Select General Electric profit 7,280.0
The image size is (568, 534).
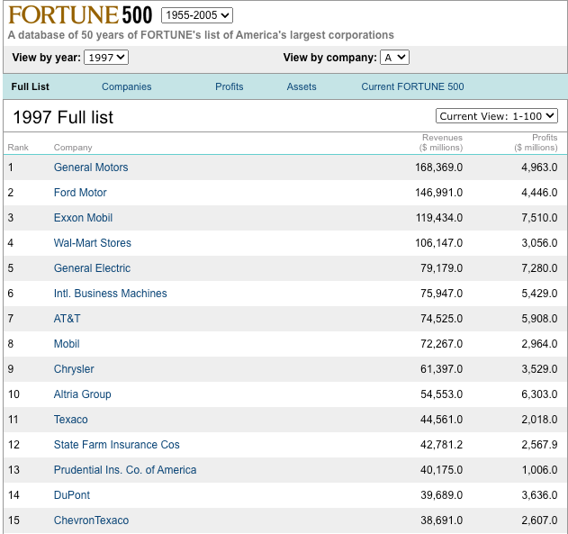click(539, 268)
